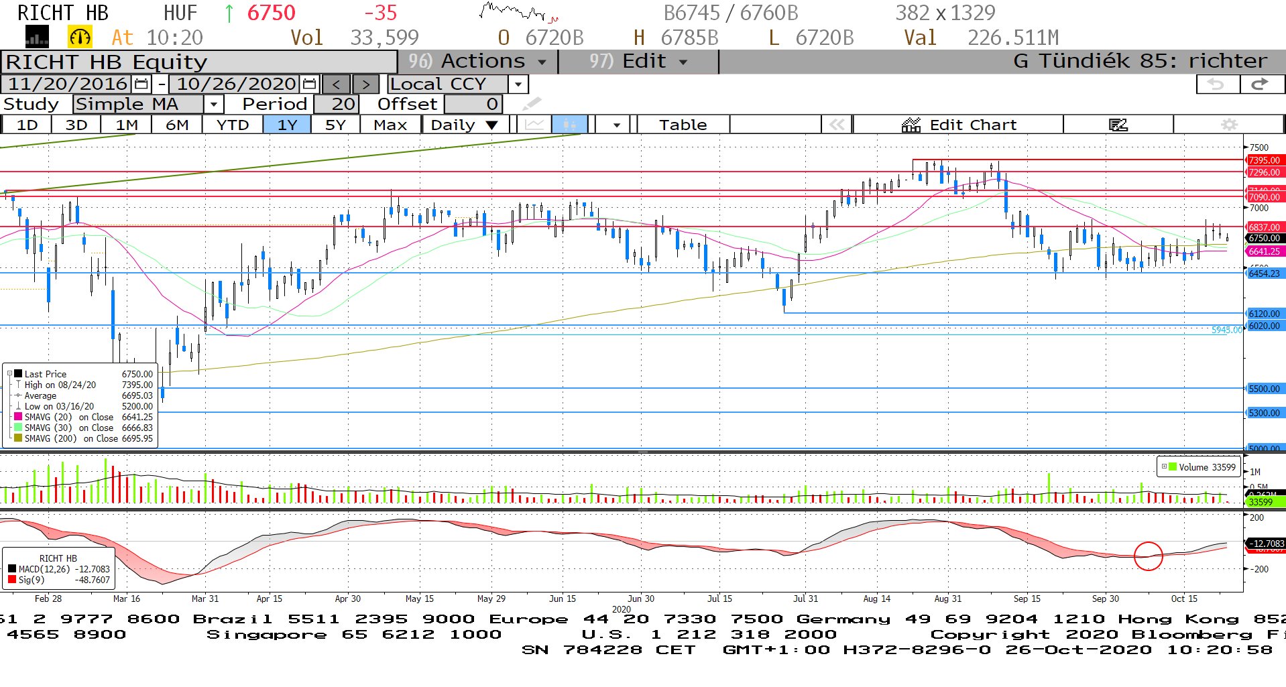Click the Edit Chart button
Viewport: 1286px width, 687px height.
pyautogui.click(x=959, y=125)
